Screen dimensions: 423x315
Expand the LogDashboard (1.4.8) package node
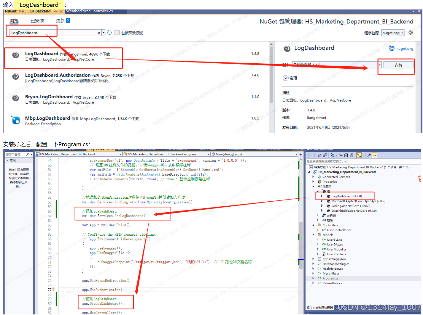coord(322,196)
